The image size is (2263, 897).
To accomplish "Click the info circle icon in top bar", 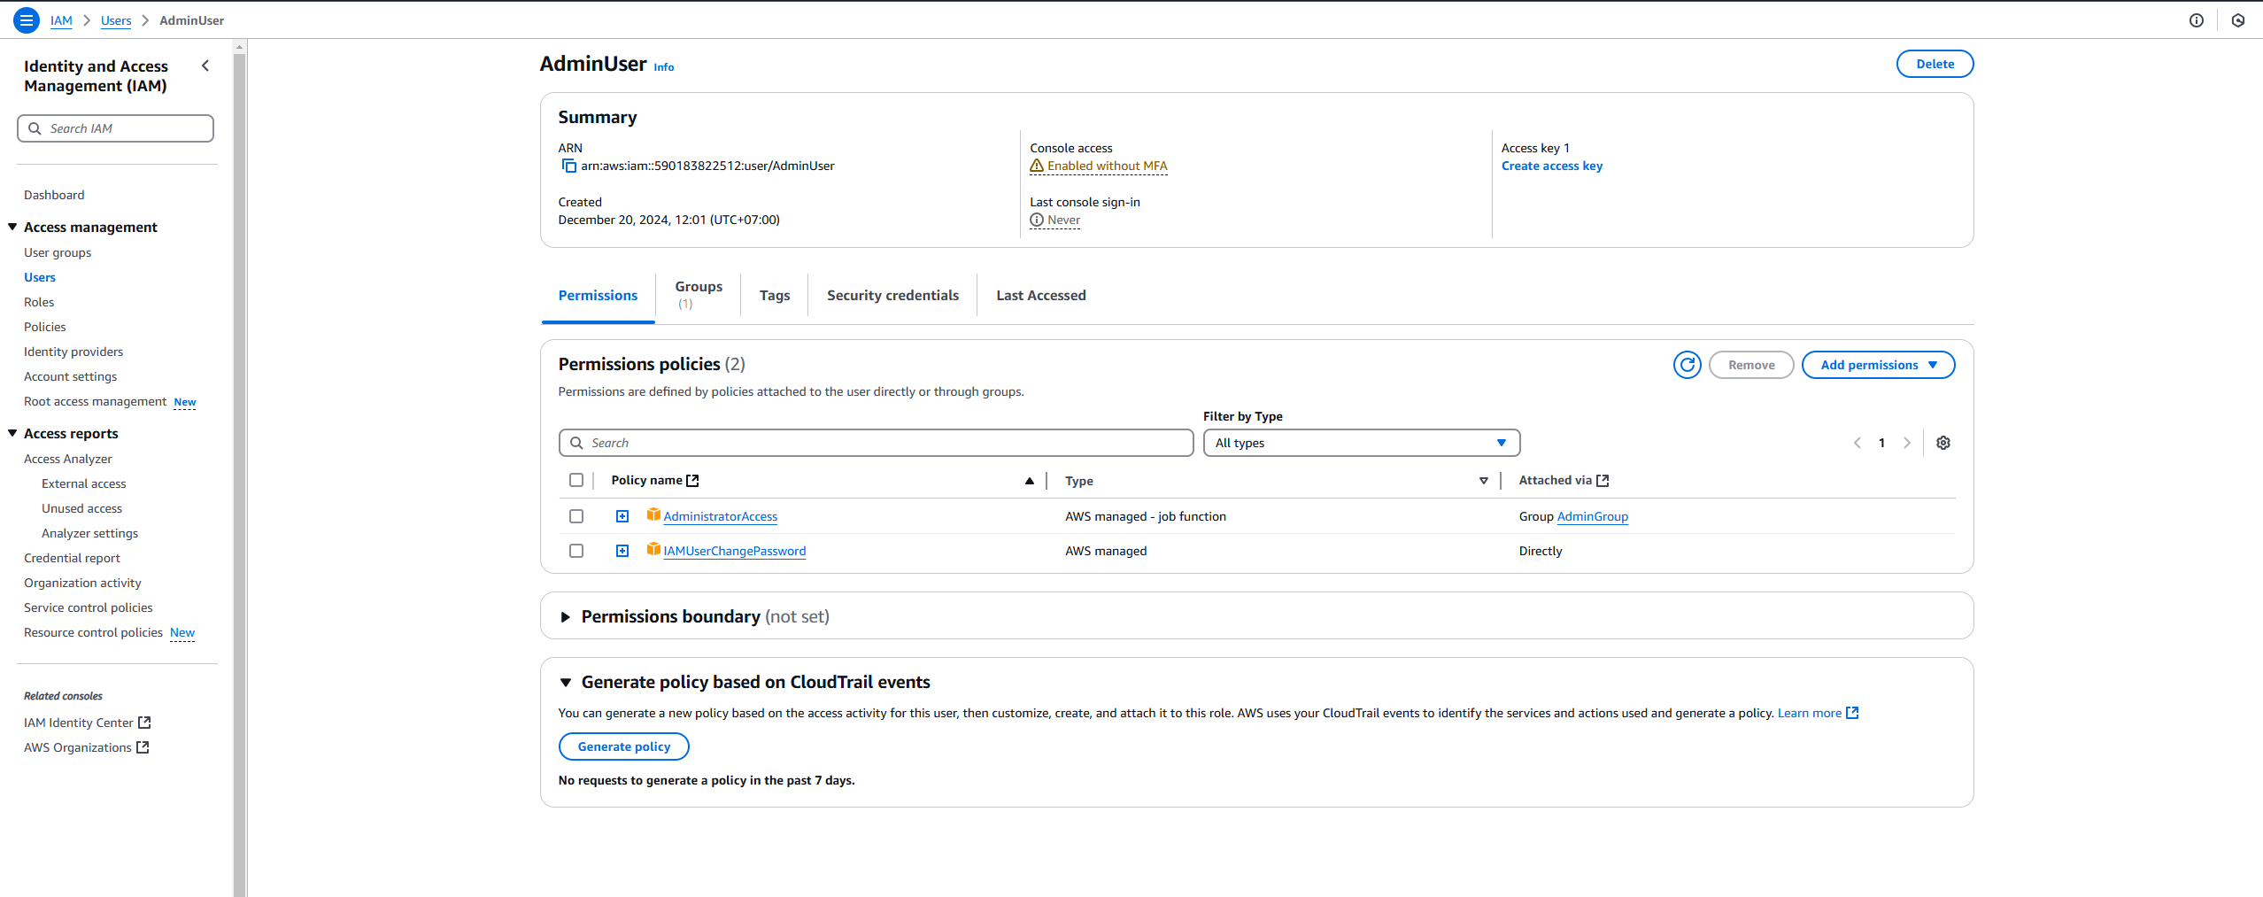I will 2197,20.
